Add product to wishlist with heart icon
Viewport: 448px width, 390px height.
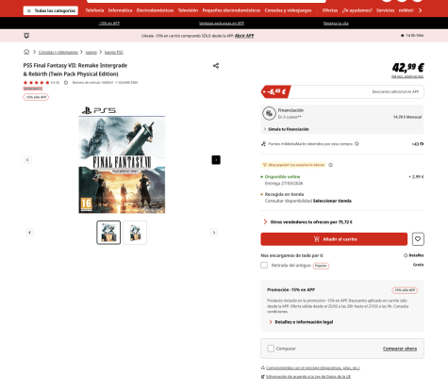(418, 239)
